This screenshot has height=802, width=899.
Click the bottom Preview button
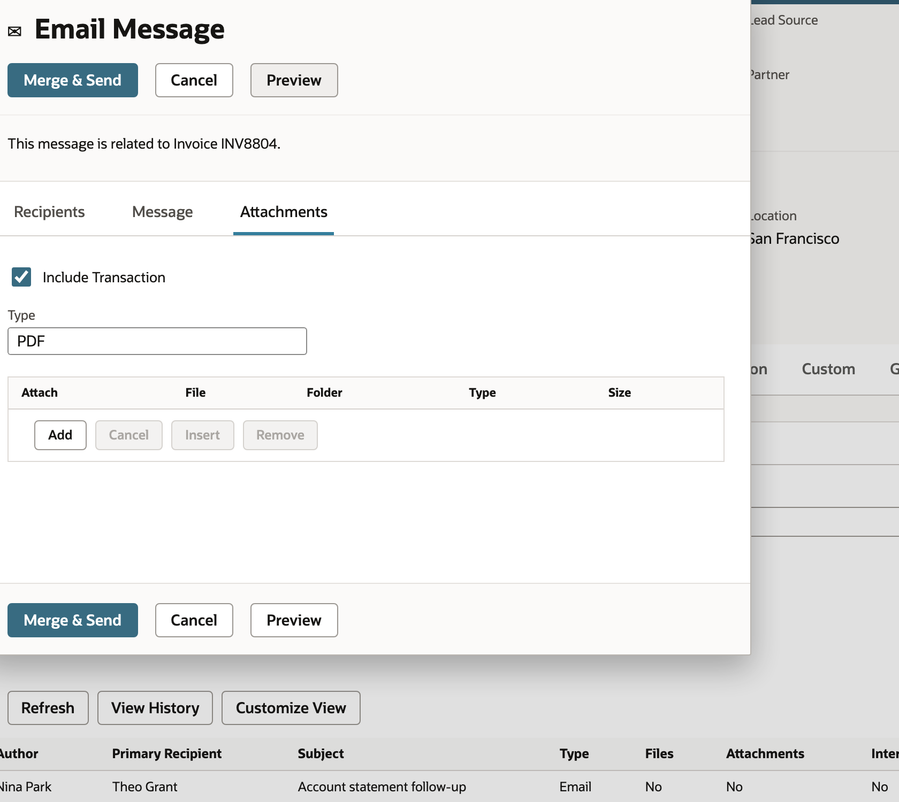pos(294,620)
